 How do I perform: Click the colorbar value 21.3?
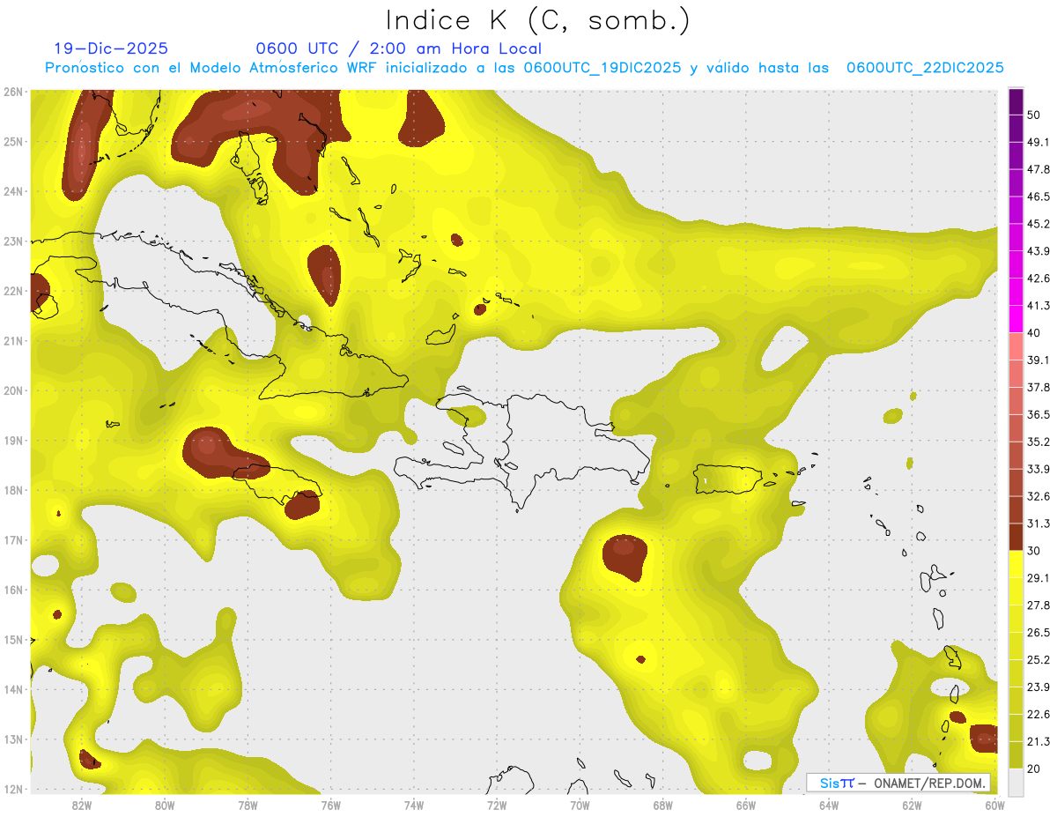(1039, 742)
